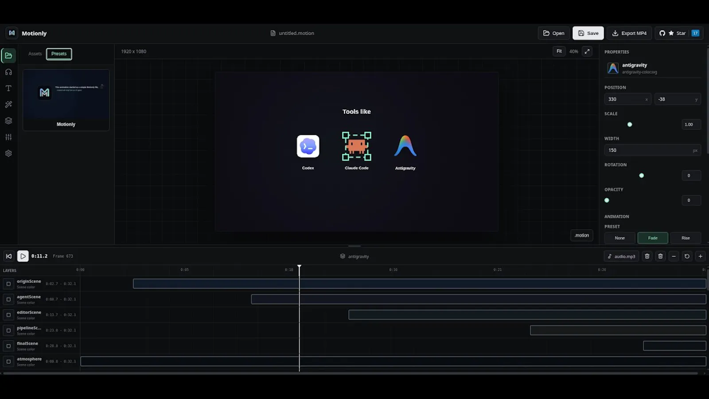Select the pipelineSc... timeline clip bar

[618, 330]
